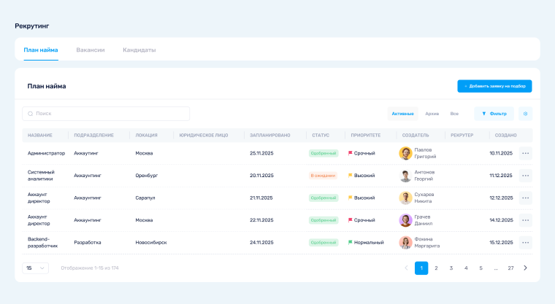Viewport: 555px width, 304px height.
Task: Open the Кандидаты tab
Action: click(x=139, y=50)
